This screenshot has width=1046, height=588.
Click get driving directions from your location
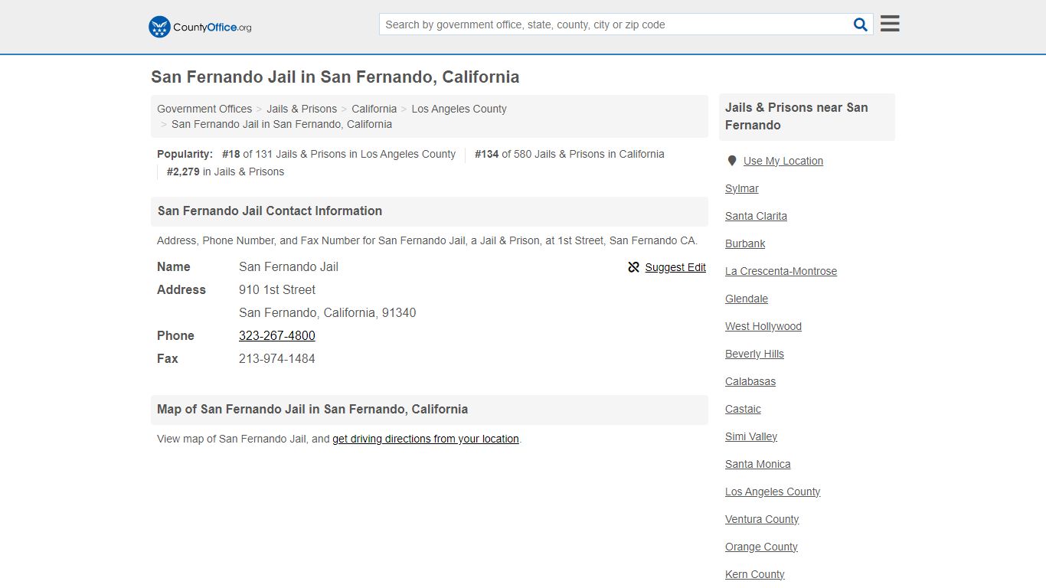click(x=426, y=439)
